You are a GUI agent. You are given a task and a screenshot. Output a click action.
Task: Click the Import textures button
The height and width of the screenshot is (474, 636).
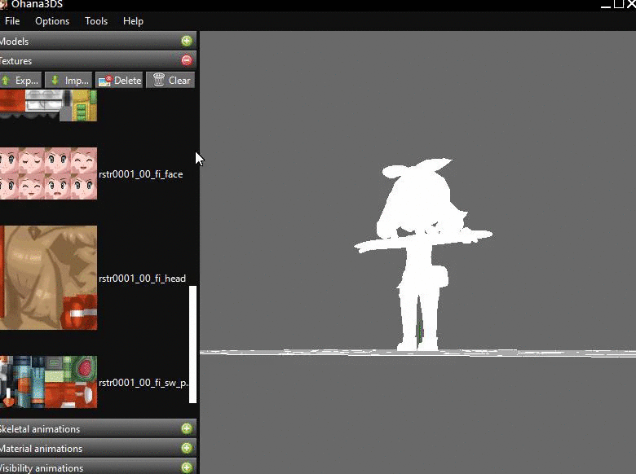tap(68, 80)
